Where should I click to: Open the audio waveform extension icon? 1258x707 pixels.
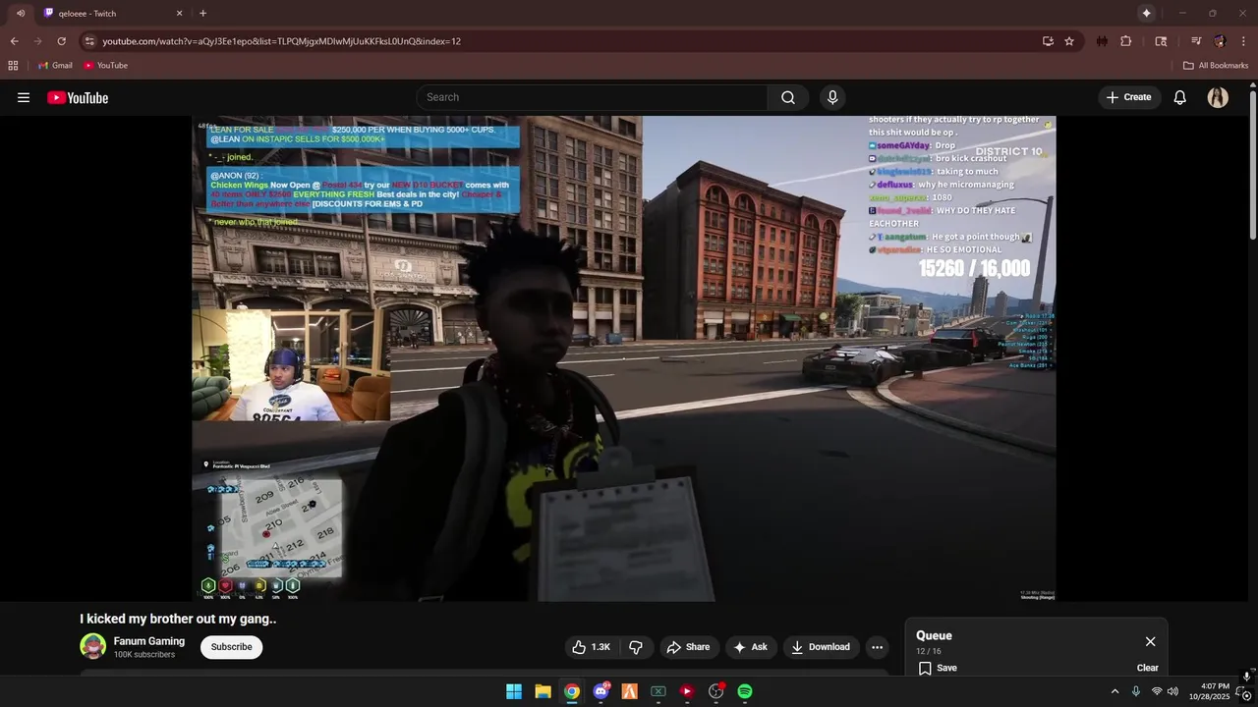pyautogui.click(x=1102, y=41)
